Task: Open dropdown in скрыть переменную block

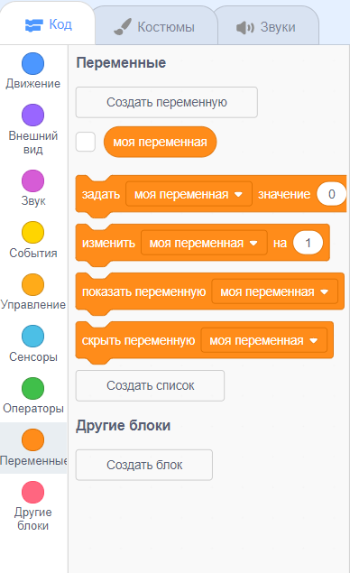Action: tap(263, 340)
